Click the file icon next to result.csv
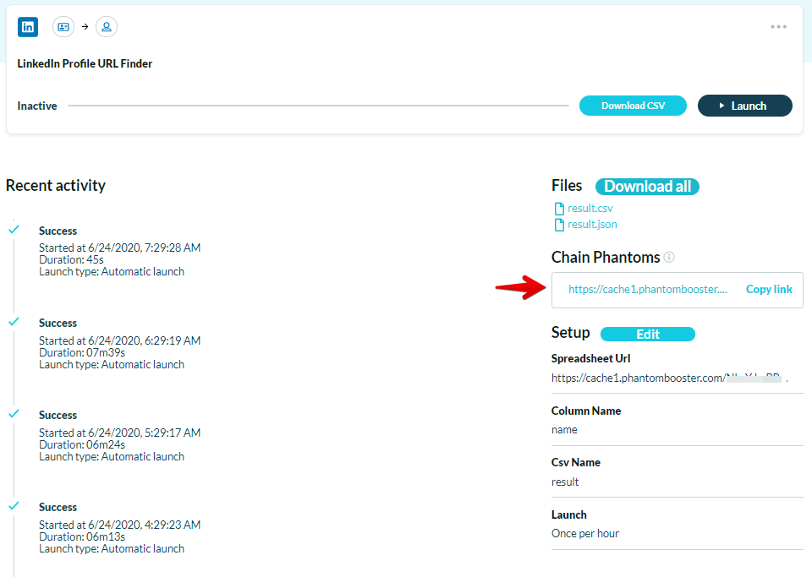812x577 pixels. [x=559, y=209]
